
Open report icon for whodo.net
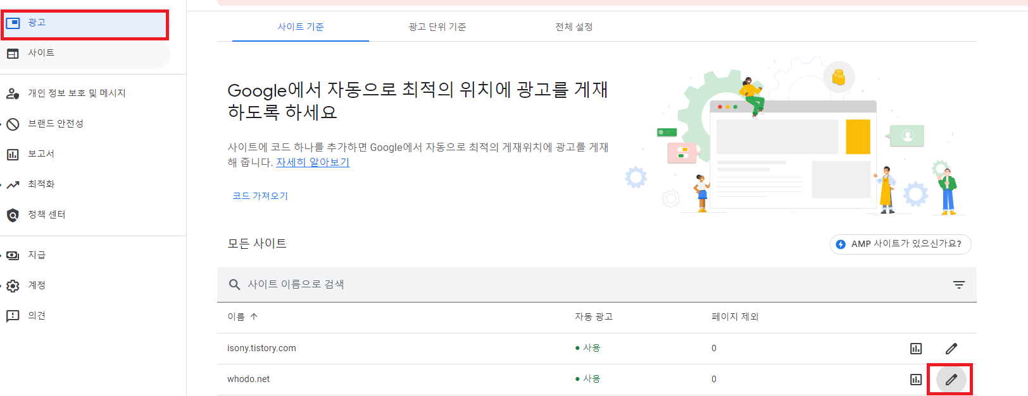916,380
